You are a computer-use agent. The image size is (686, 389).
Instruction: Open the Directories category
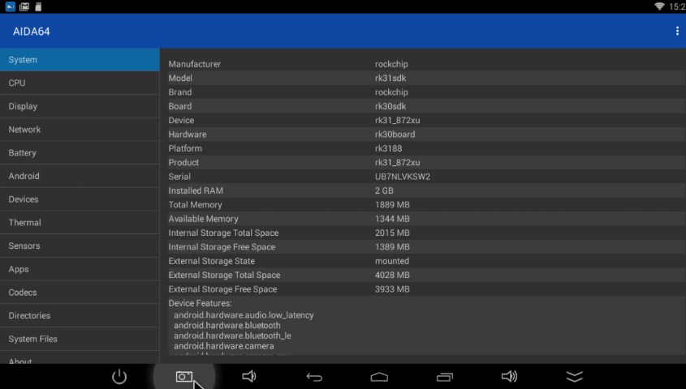[x=80, y=315]
